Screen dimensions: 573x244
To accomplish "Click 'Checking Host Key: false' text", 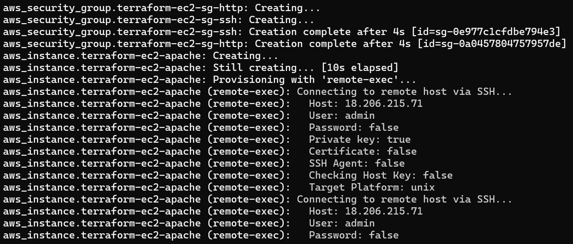I will pyautogui.click(x=381, y=176).
